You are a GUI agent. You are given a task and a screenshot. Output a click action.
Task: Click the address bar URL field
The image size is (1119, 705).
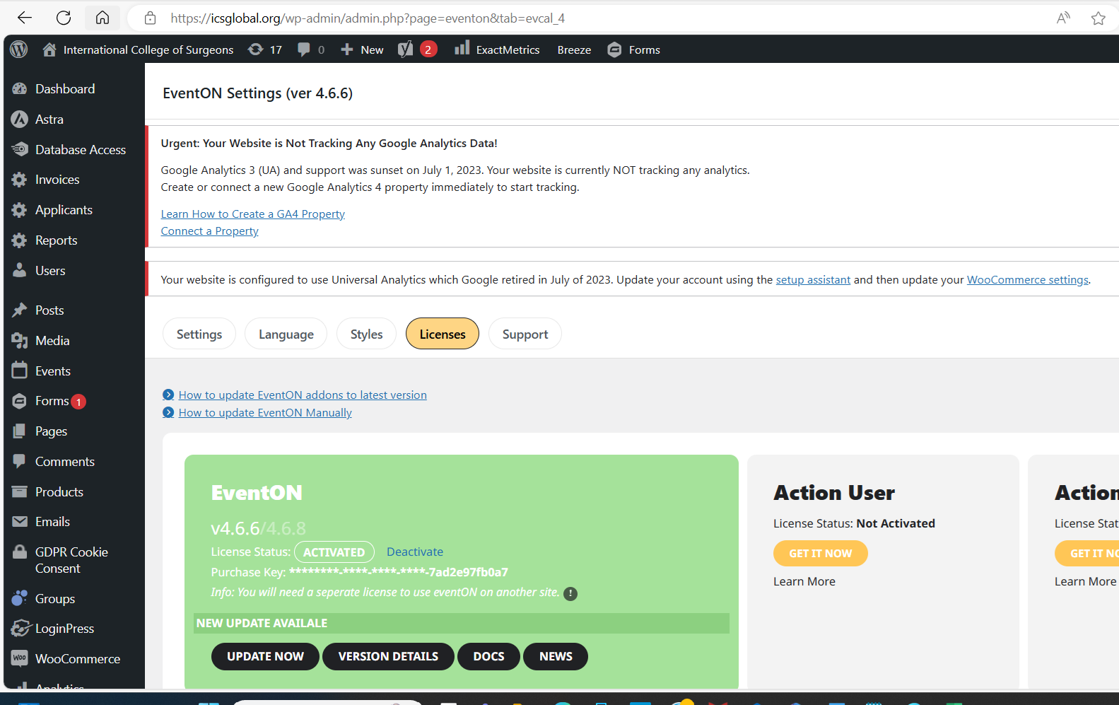pos(368,18)
